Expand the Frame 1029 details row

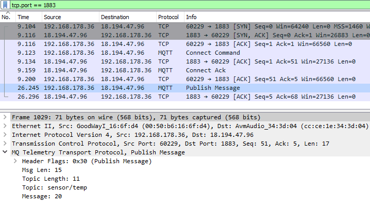click(5, 117)
